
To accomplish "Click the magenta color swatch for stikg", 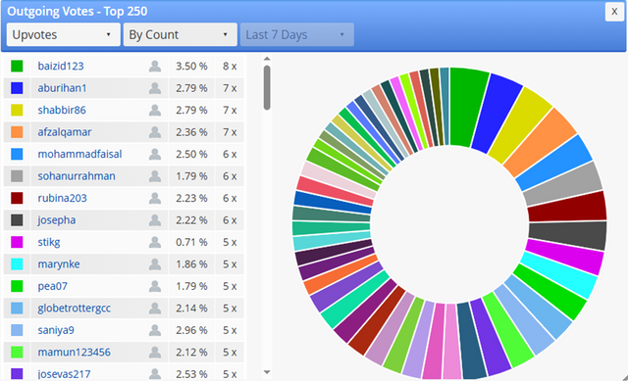I will click(x=17, y=242).
